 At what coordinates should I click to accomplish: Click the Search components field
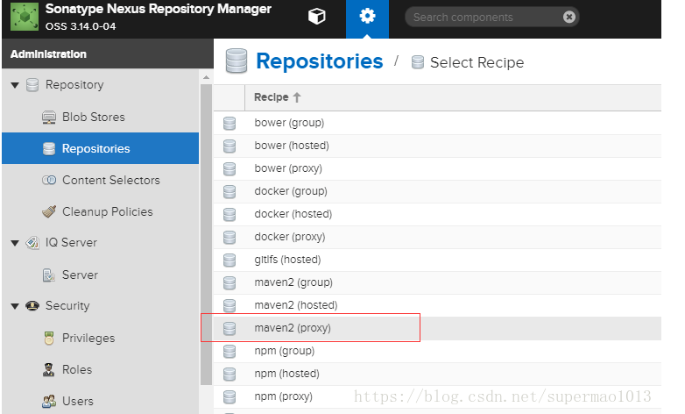click(492, 17)
